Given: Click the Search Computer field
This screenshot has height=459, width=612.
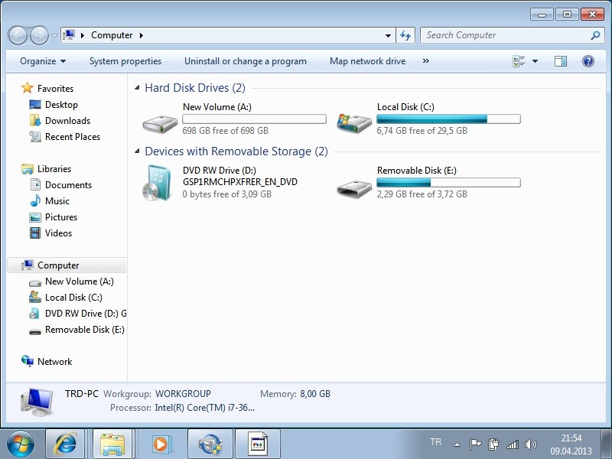Looking at the screenshot, I should click(505, 35).
